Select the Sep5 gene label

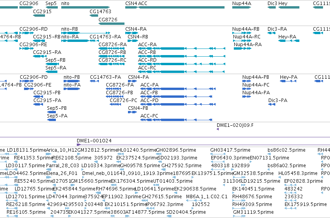point(51,3)
